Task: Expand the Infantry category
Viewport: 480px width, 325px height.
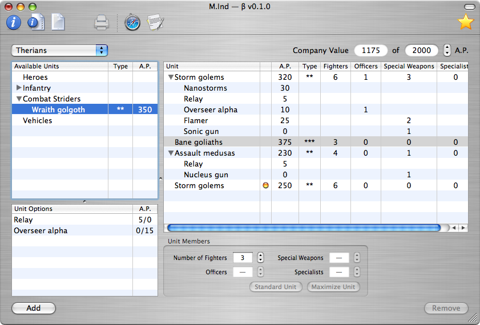Action: pos(19,88)
